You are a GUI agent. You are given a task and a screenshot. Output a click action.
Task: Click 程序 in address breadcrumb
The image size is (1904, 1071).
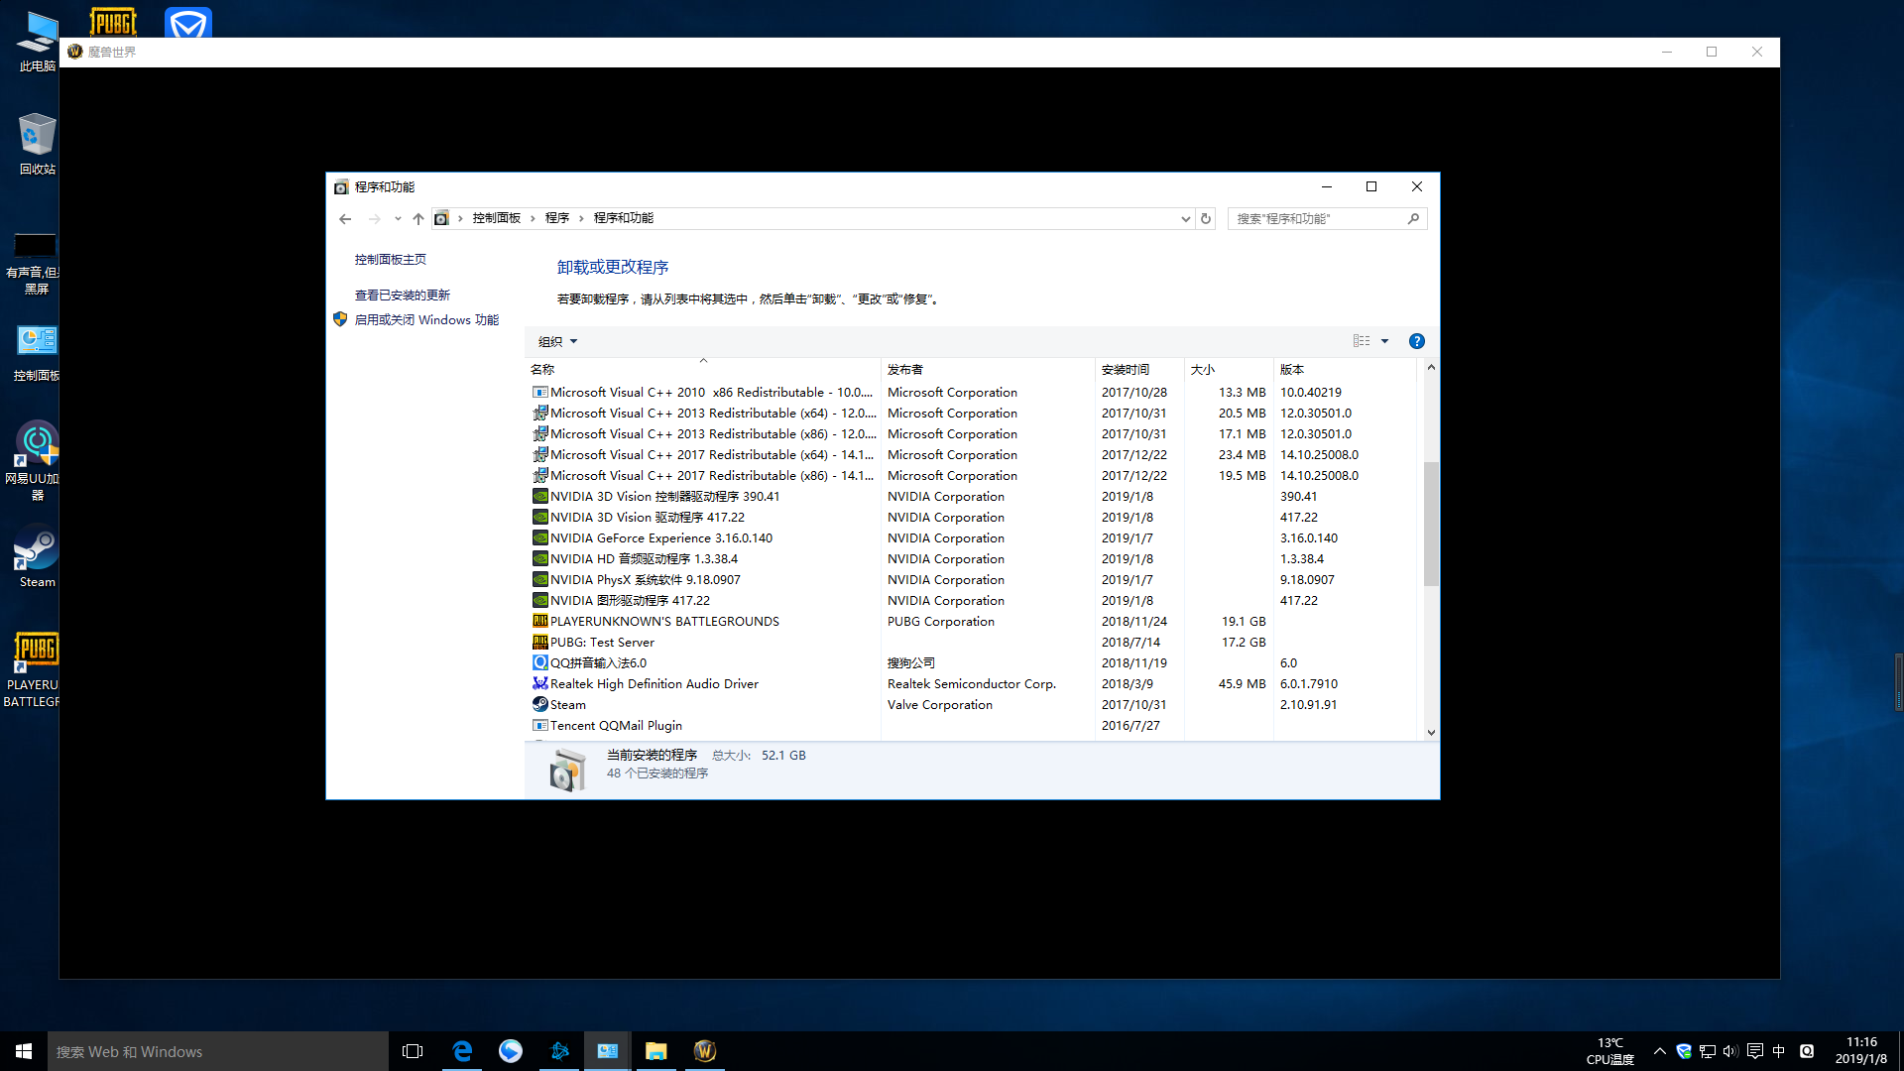pyautogui.click(x=556, y=218)
